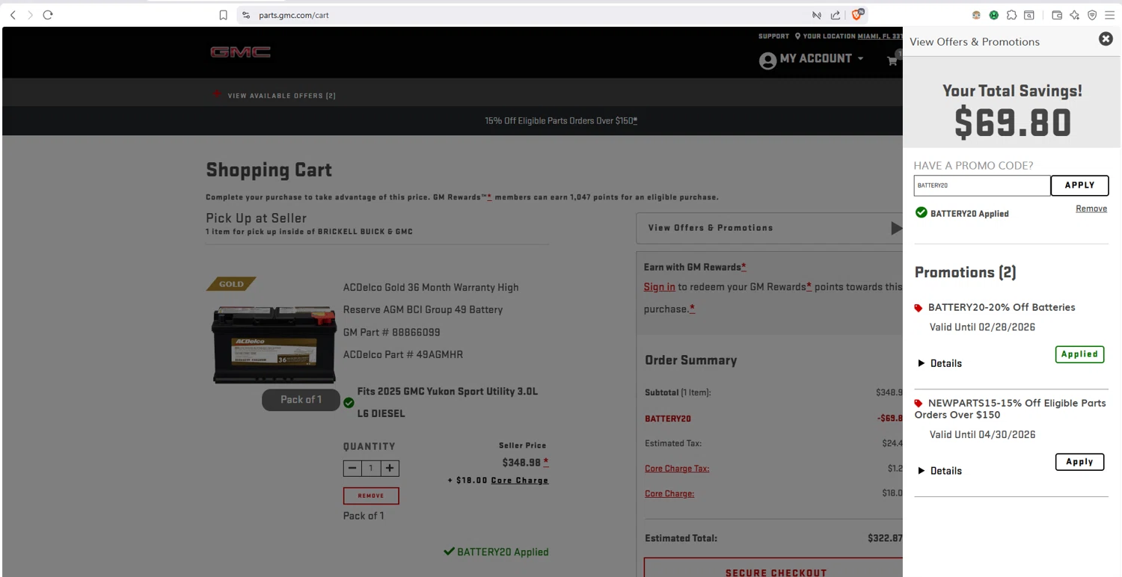
Task: Click the browser forward arrow
Action: point(30,15)
